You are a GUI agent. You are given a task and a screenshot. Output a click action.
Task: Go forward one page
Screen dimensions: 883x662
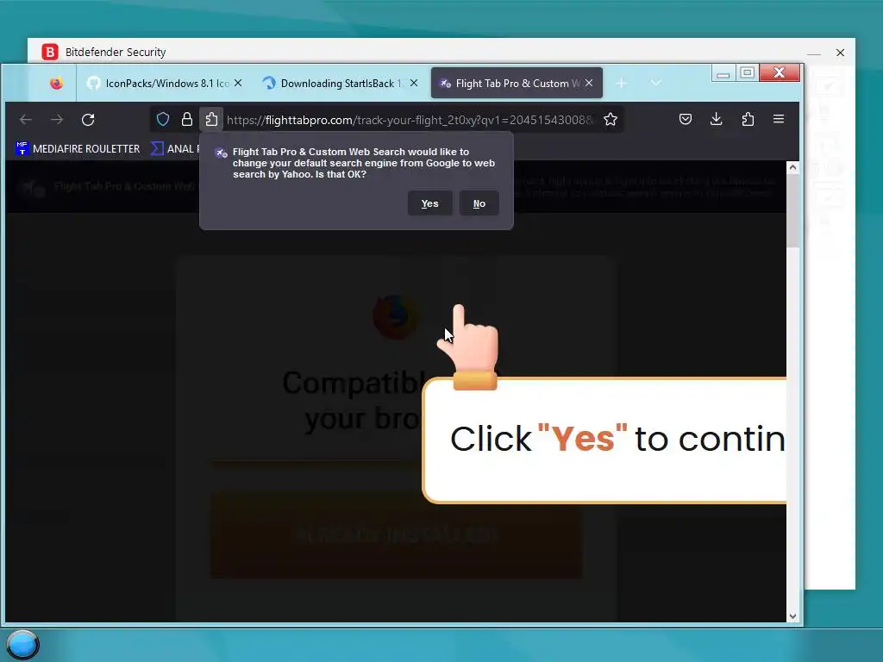click(57, 119)
